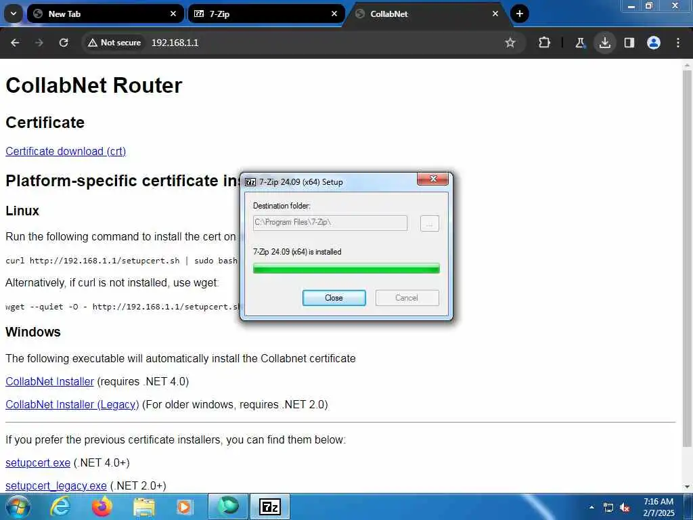Open Chrome Labs flask icon

pyautogui.click(x=580, y=43)
